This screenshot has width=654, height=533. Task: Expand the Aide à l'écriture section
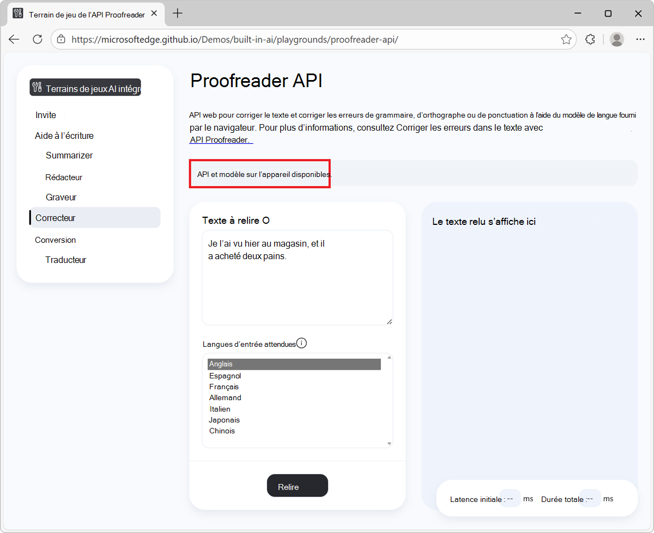point(64,135)
